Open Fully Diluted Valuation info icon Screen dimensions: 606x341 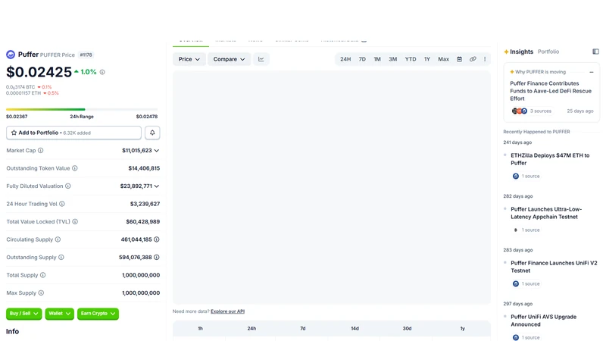coord(68,186)
